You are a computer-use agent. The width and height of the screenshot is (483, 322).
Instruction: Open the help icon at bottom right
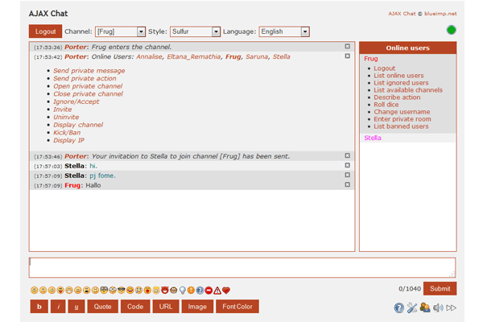[398, 308]
